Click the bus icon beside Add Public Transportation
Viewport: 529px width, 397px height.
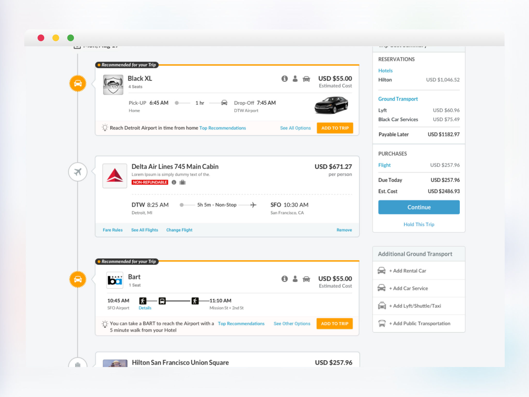(382, 323)
